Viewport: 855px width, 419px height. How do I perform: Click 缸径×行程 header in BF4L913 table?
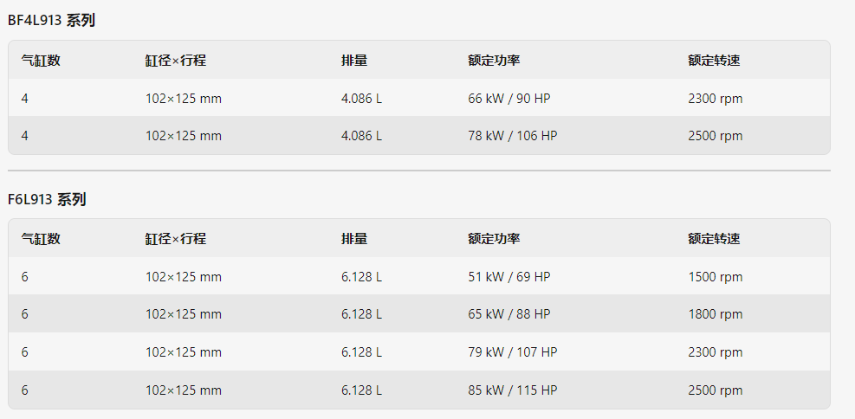176,61
